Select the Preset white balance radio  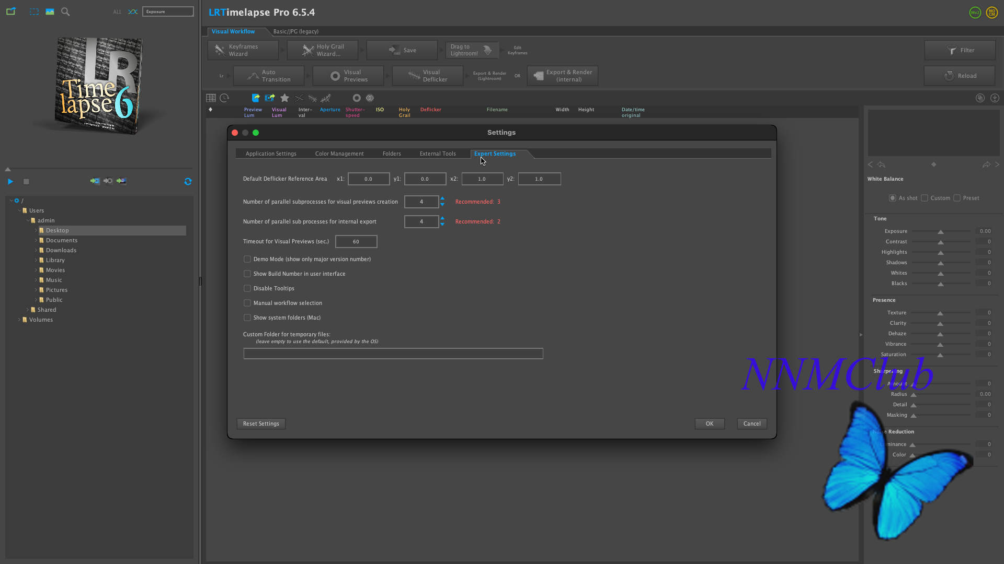957,198
